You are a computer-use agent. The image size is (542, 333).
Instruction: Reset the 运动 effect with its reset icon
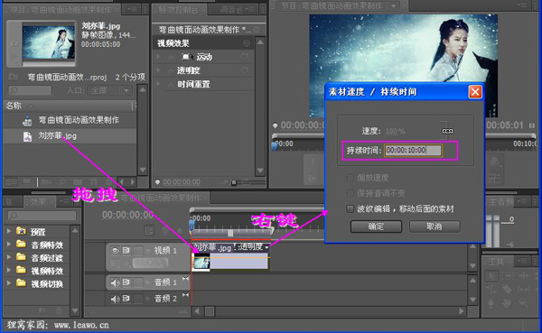click(245, 56)
